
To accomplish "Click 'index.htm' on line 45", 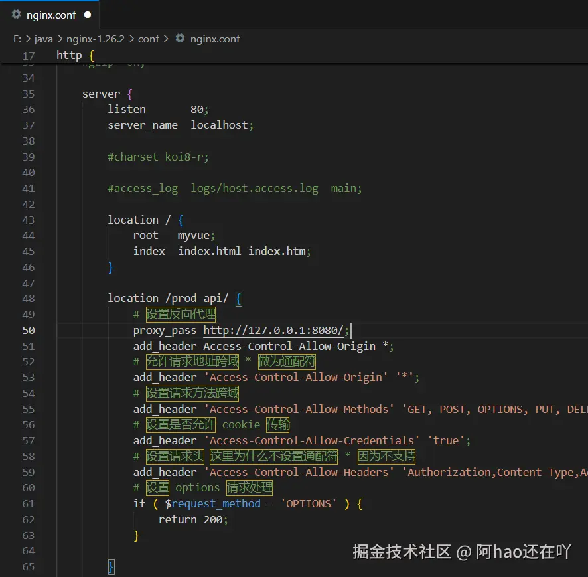I will 277,251.
